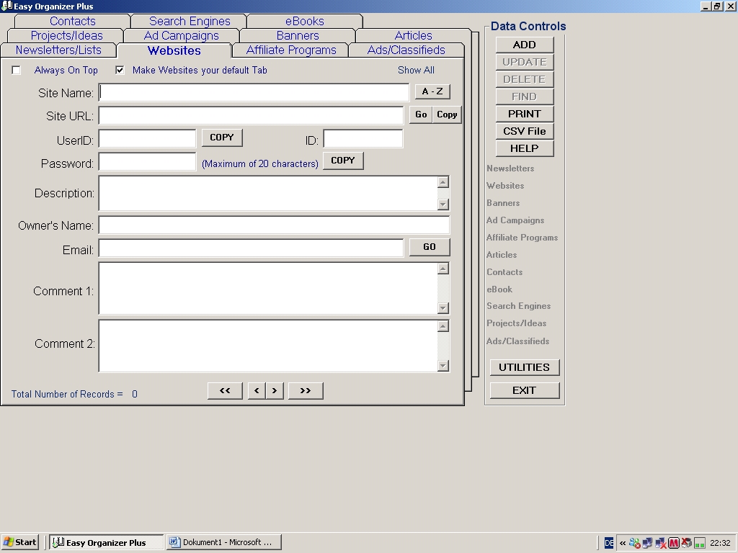Go to previous record with < arrow
This screenshot has height=553, width=738.
(257, 390)
